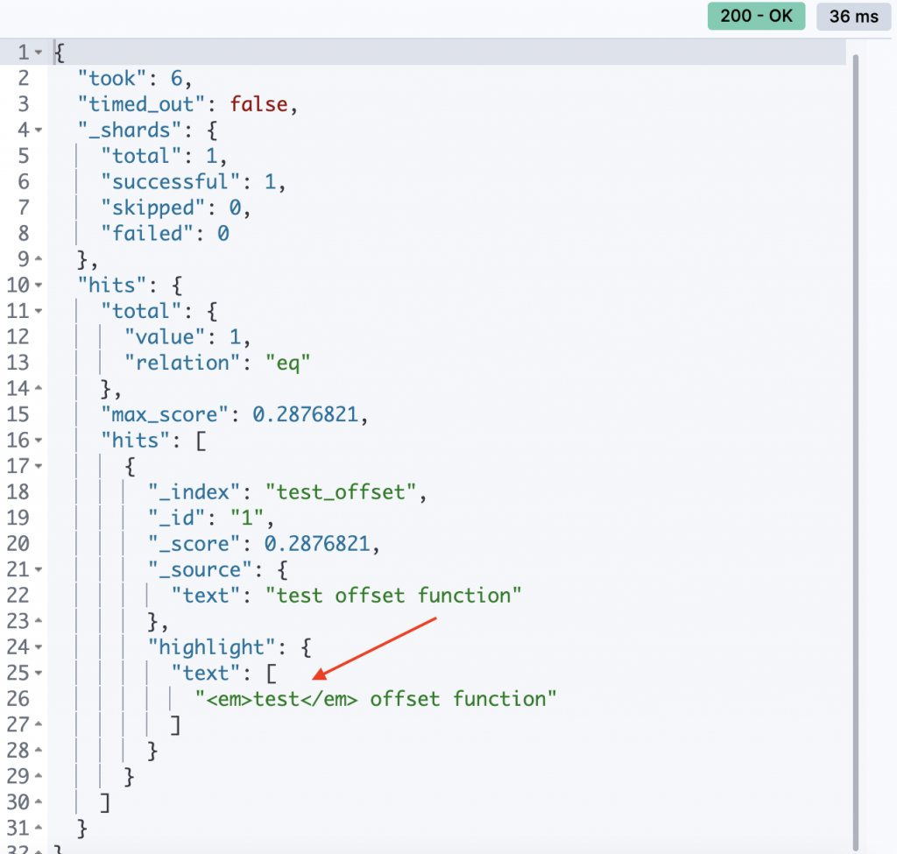Screen dimensions: 897x854
Task: Click max_score value 0.2876821 on line 15
Action: click(x=306, y=414)
